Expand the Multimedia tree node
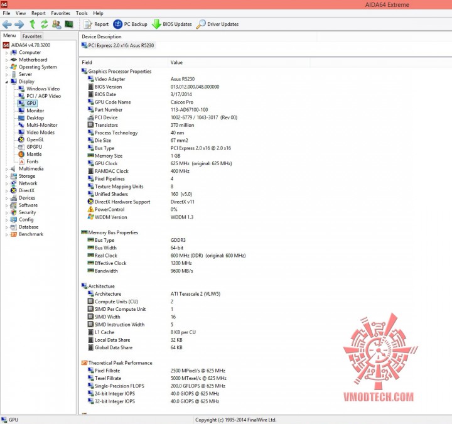 coord(6,169)
